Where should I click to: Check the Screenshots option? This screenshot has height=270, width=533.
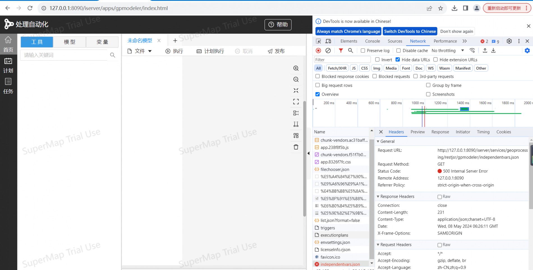(428, 94)
